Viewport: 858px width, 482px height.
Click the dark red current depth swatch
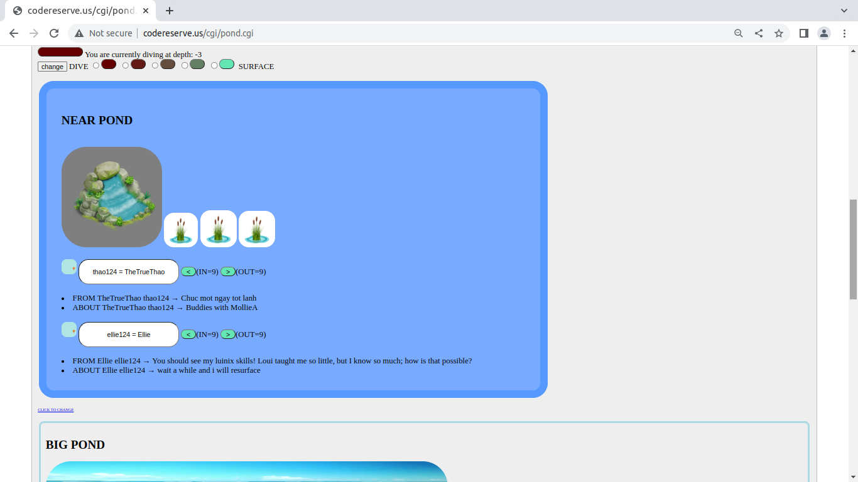coord(60,52)
